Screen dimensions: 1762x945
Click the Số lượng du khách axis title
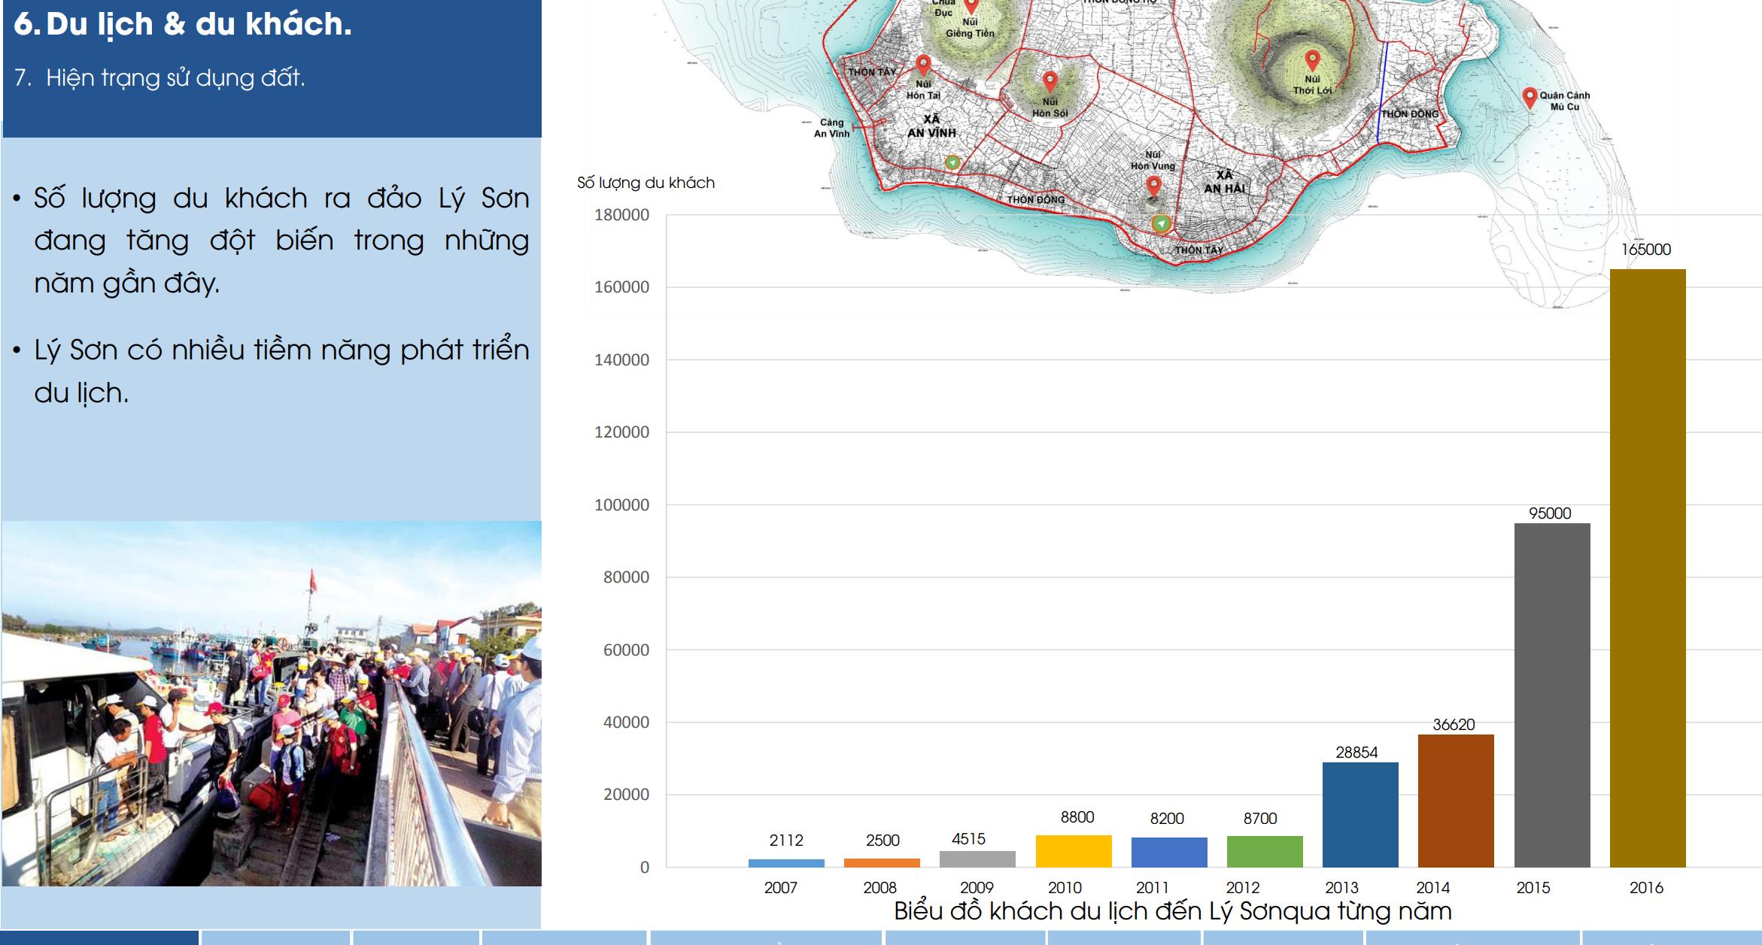(646, 183)
